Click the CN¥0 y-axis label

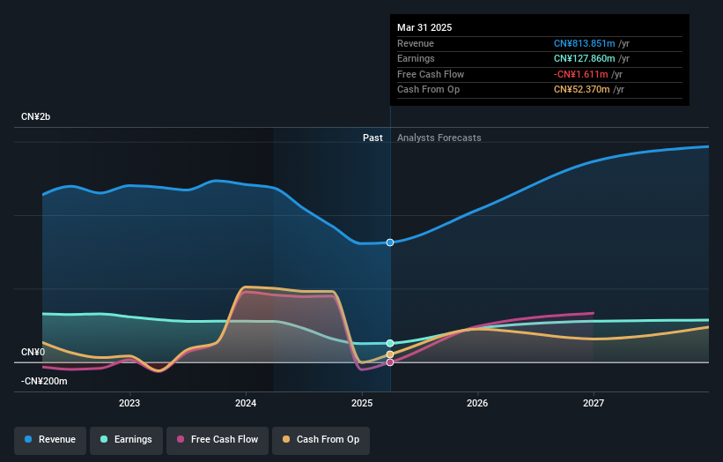pos(33,352)
